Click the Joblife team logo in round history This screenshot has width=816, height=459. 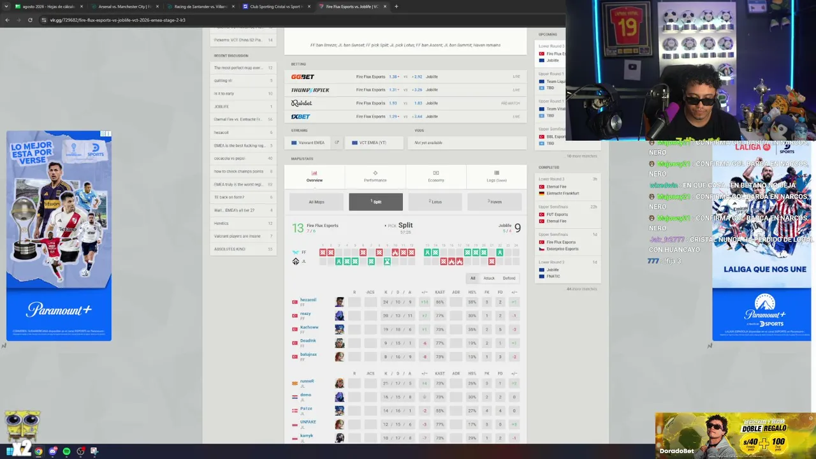tap(295, 261)
